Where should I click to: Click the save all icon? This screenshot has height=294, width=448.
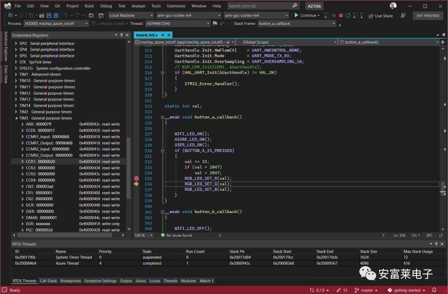coord(56,15)
